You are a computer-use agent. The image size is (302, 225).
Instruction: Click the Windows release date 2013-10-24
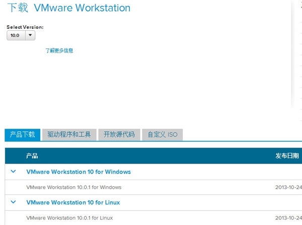pyautogui.click(x=288, y=187)
